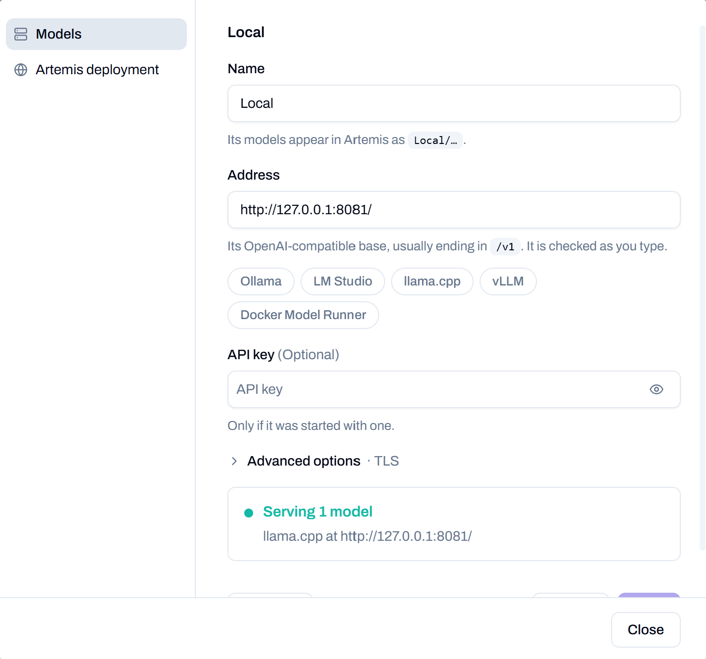Click the vertical scrollbar of the settings panel
The height and width of the screenshot is (659, 706).
coord(702,287)
